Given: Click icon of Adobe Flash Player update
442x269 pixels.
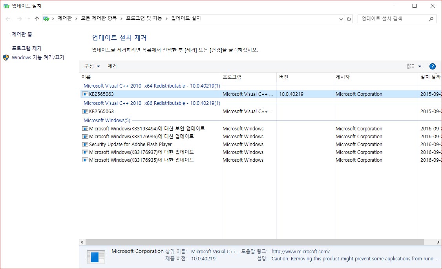Looking at the screenshot, I should [85, 145].
